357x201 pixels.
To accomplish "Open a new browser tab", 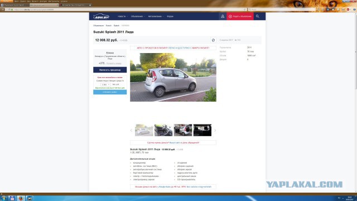I will click(x=90, y=5).
